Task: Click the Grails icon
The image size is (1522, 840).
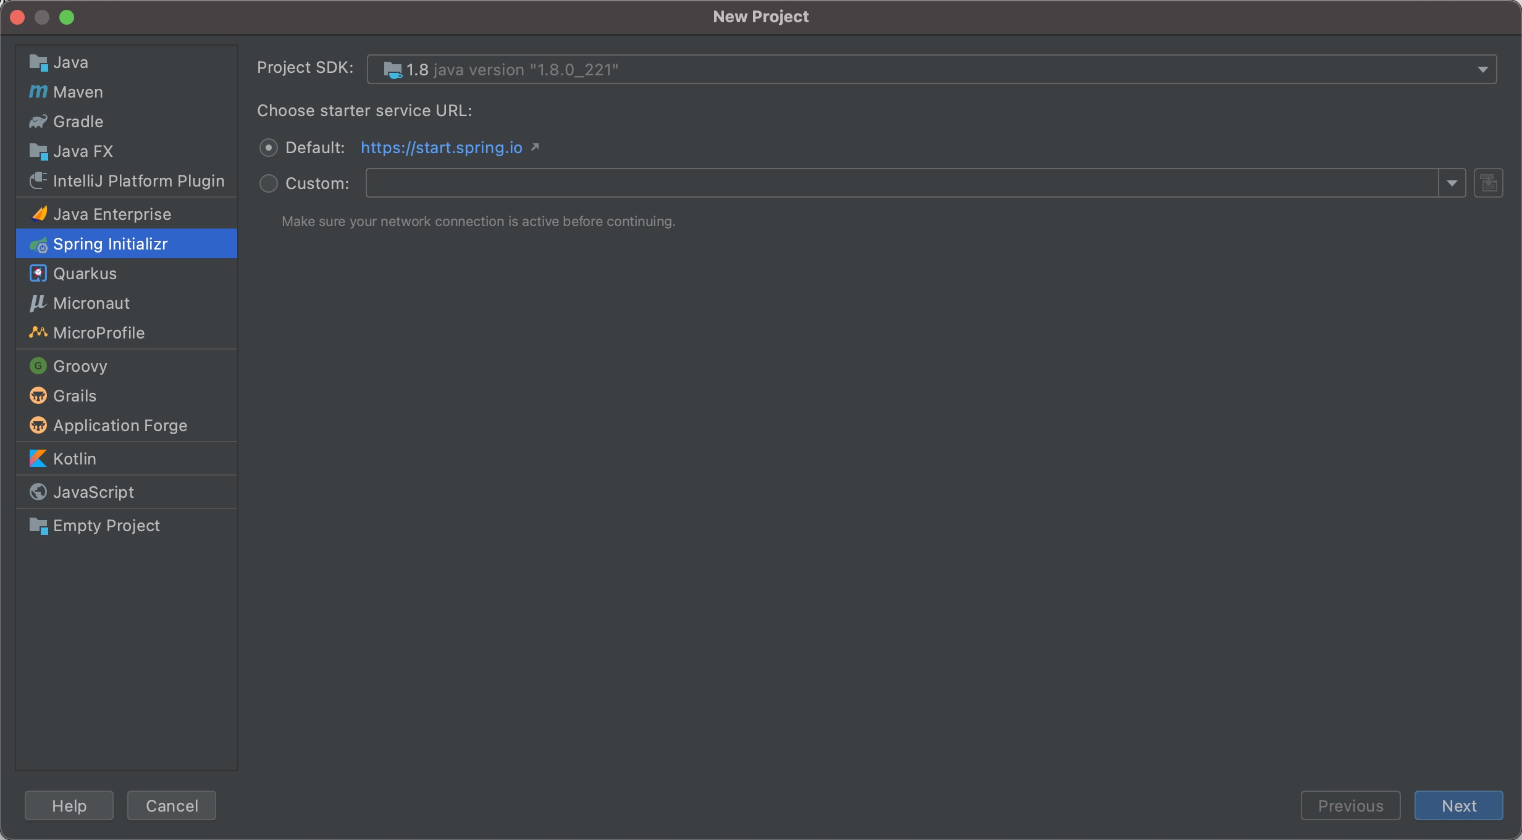Action: (38, 396)
